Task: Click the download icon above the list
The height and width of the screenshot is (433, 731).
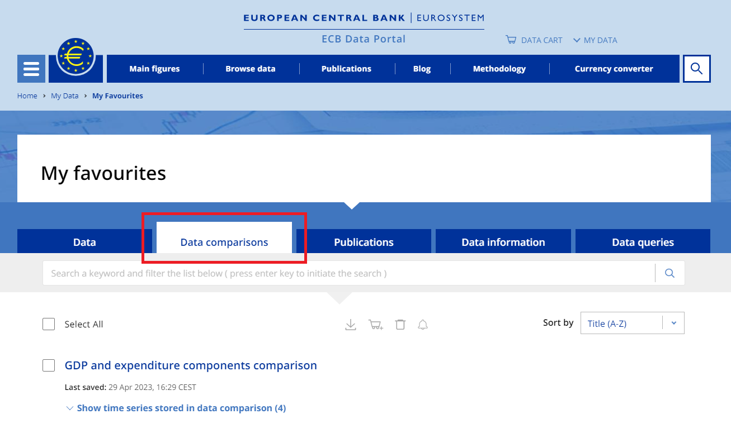Action: point(351,325)
